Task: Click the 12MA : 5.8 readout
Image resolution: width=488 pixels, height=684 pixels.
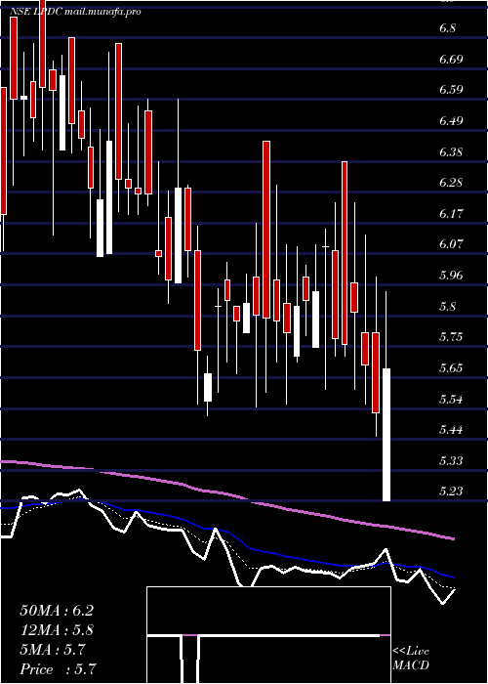Action: tap(57, 629)
